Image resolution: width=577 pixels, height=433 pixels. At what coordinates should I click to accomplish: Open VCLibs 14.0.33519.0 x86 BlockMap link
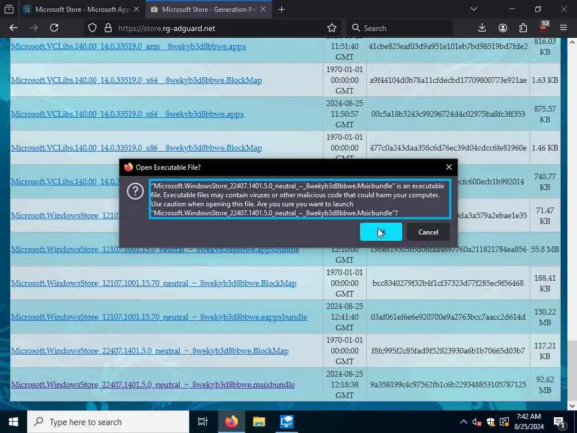click(136, 148)
